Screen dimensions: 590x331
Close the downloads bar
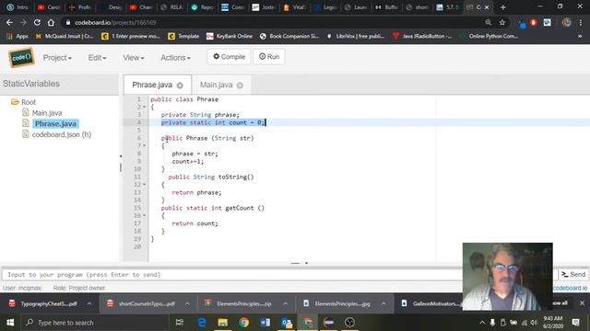[582, 302]
